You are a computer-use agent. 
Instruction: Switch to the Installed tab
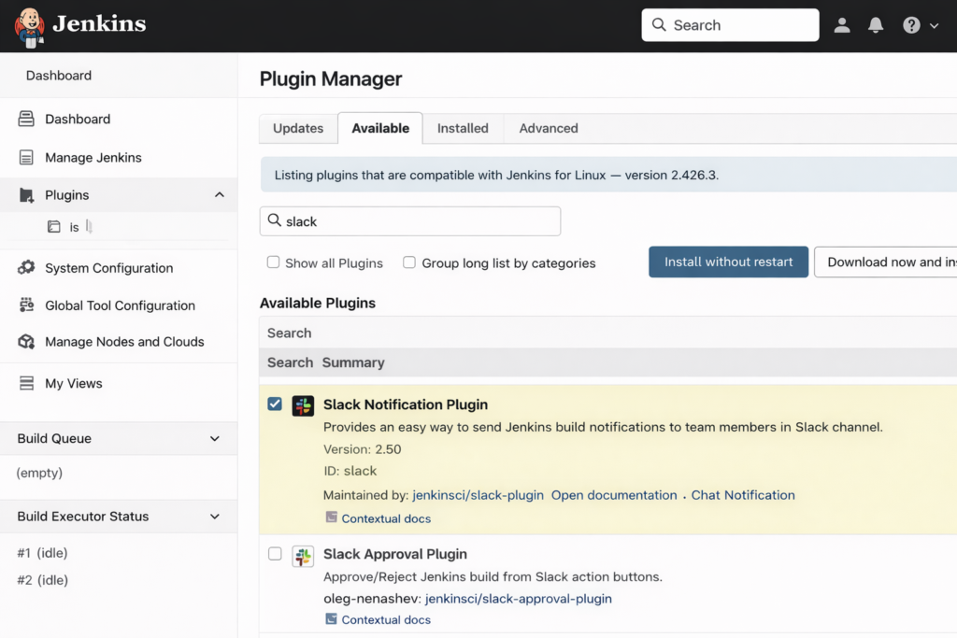[463, 129]
